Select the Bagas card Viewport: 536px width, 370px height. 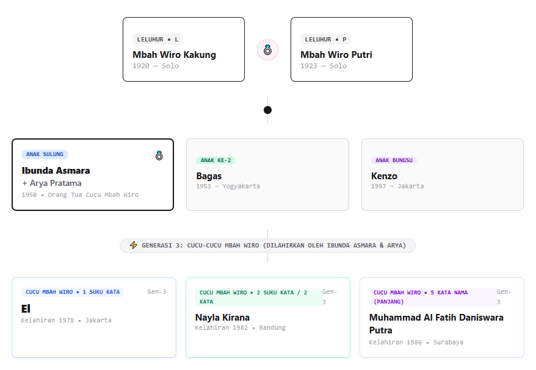(x=267, y=174)
